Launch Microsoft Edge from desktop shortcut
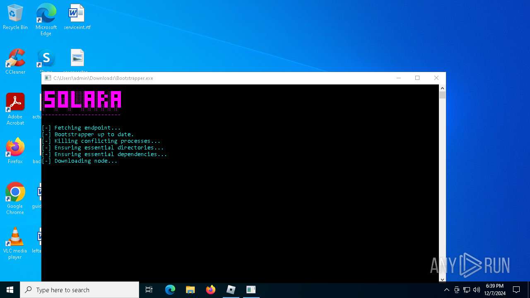530x298 pixels. tap(46, 19)
